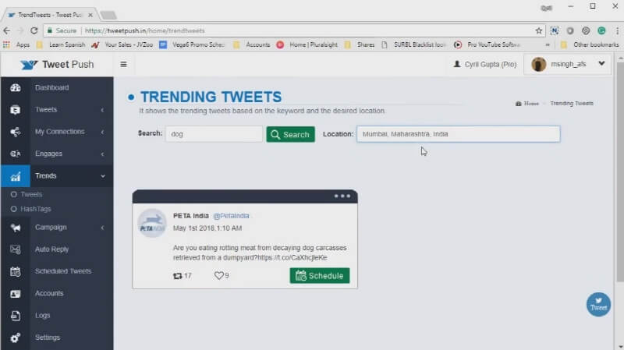Open the Your Sales - JVZoo bookmark
Viewport: 624px width, 350px height.
[122, 45]
